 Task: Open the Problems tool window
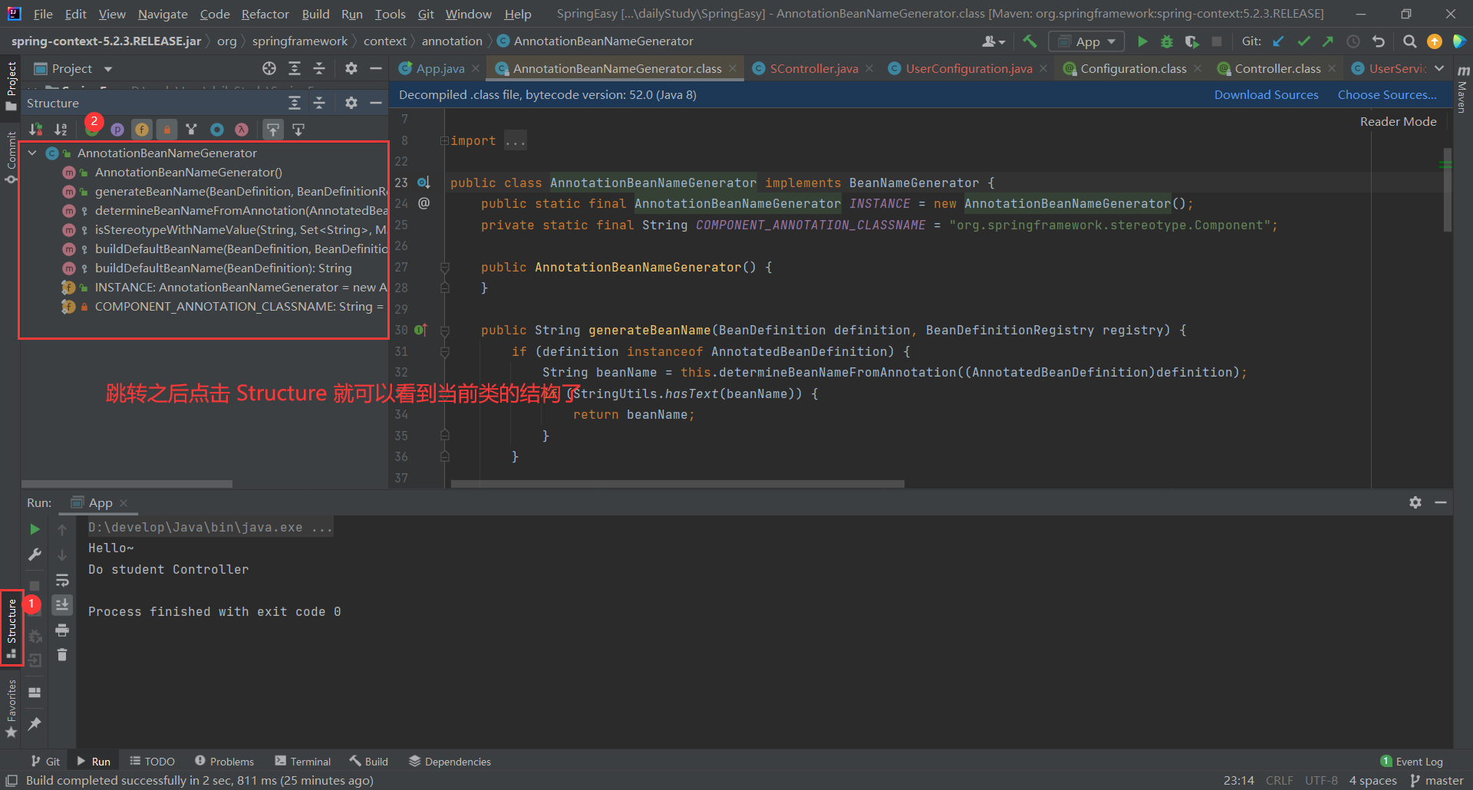[x=224, y=762]
